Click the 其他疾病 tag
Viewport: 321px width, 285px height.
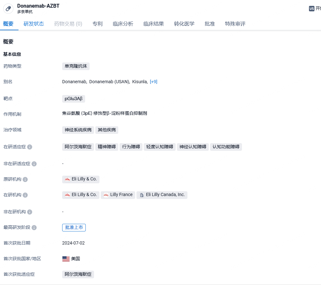click(107, 130)
